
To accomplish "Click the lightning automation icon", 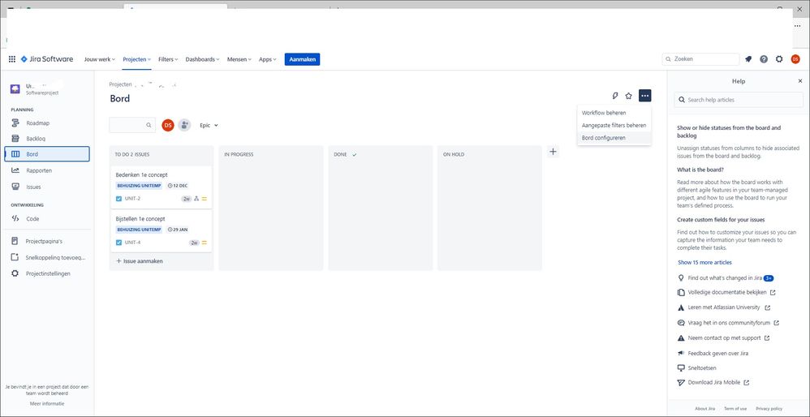I will tap(614, 96).
